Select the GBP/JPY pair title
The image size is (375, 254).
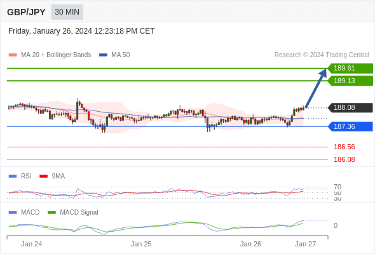26,12
